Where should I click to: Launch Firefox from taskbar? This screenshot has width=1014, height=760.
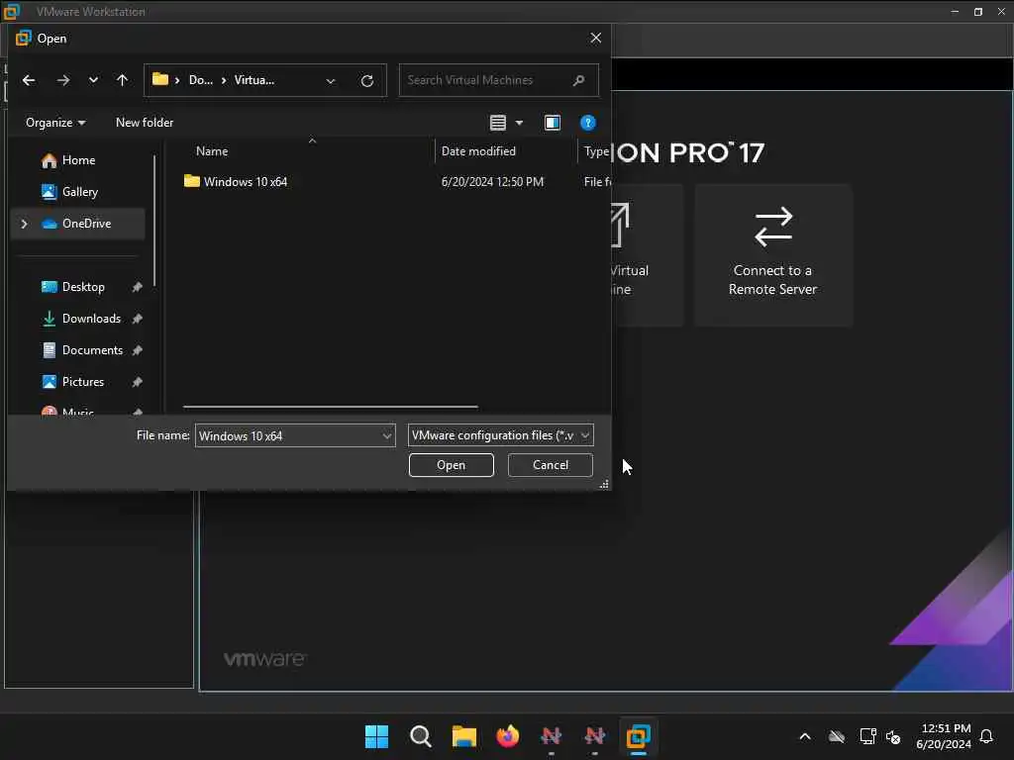pos(508,736)
